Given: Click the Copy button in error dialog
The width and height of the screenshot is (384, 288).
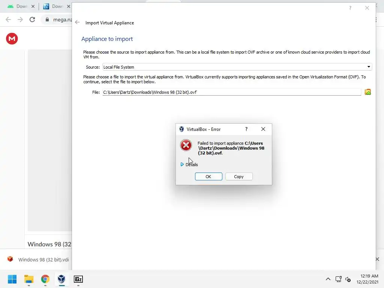Looking at the screenshot, I should pos(239,177).
